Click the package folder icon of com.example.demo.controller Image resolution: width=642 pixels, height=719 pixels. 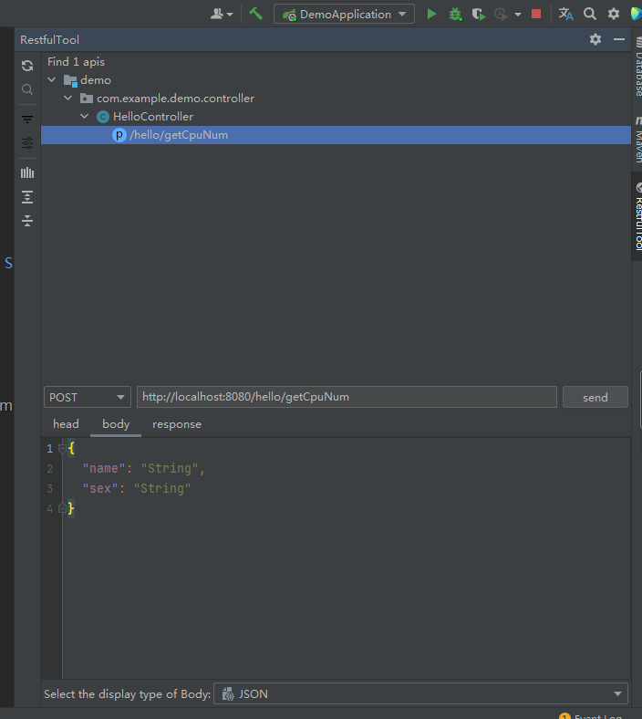click(86, 99)
